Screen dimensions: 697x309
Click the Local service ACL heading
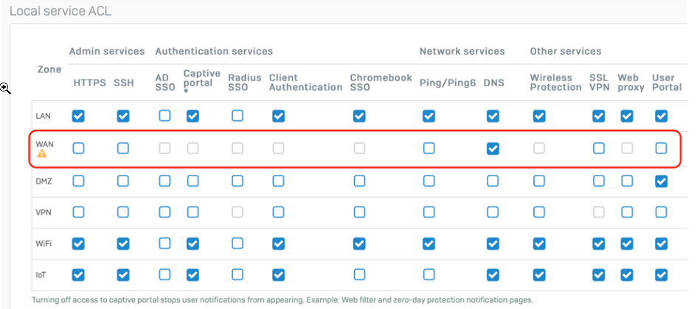click(60, 10)
